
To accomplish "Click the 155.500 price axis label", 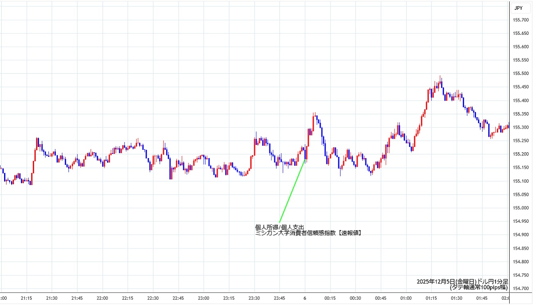I will [x=522, y=74].
